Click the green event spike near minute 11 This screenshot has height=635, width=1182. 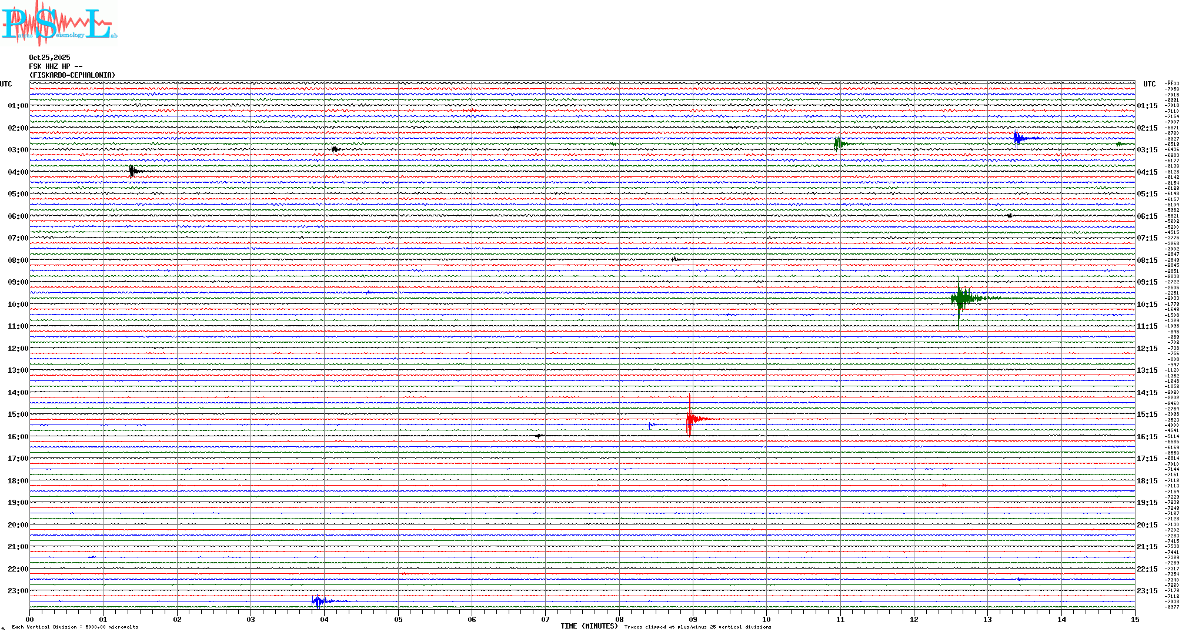(x=837, y=143)
